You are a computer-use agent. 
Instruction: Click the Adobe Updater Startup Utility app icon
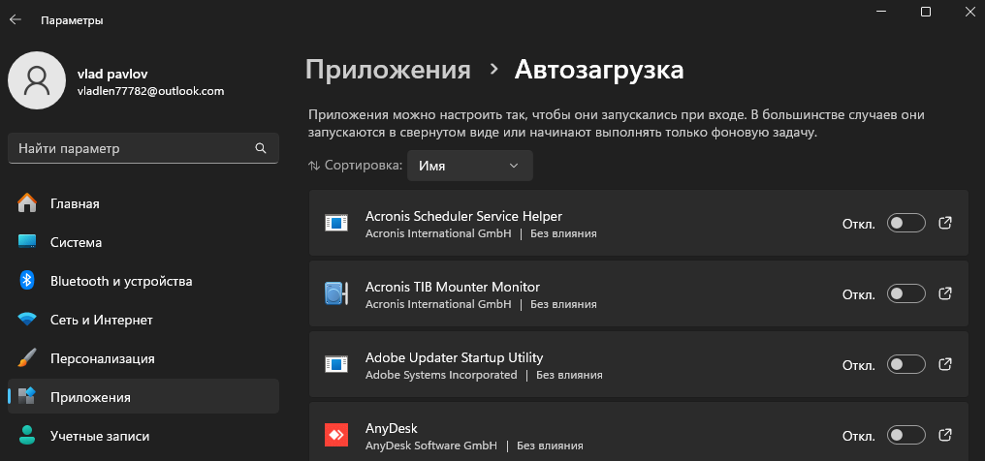pos(336,364)
